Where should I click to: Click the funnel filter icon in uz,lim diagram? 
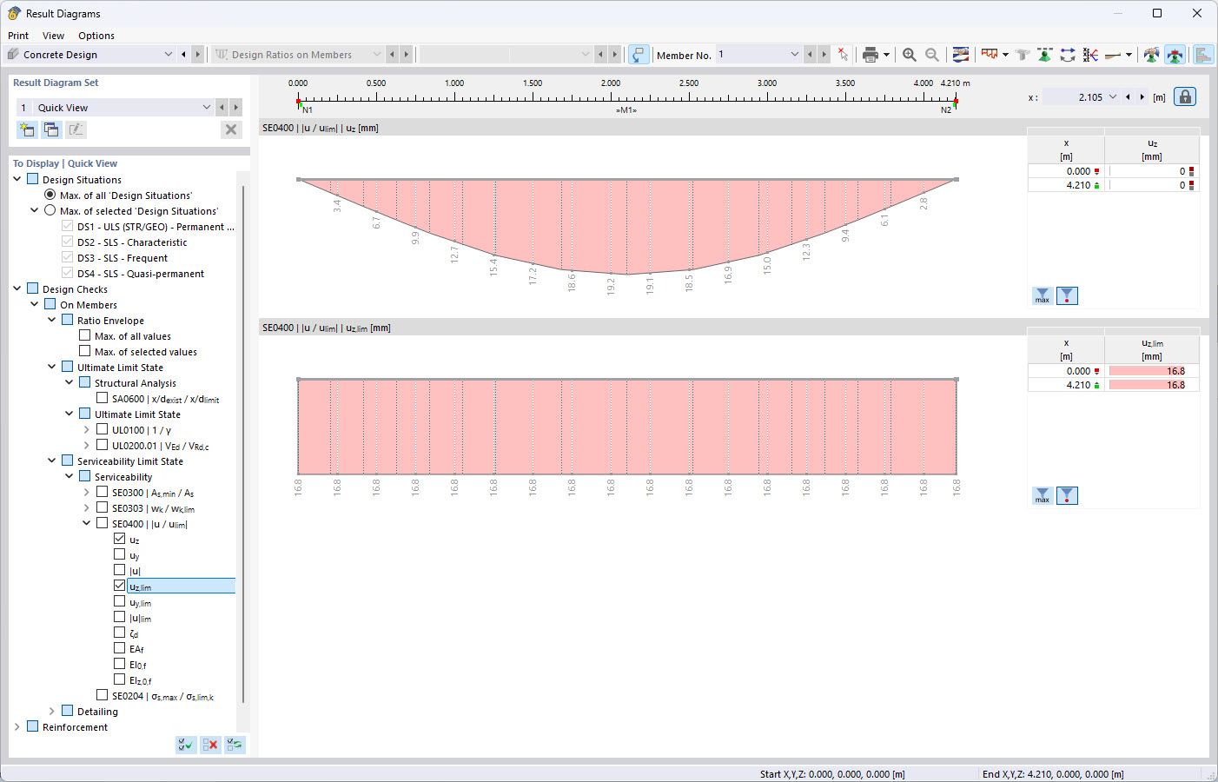1067,496
